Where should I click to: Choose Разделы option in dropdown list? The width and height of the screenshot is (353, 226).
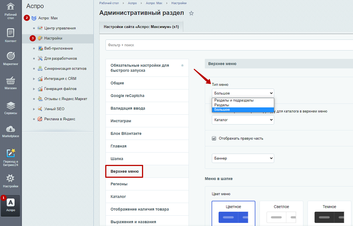click(x=243, y=105)
